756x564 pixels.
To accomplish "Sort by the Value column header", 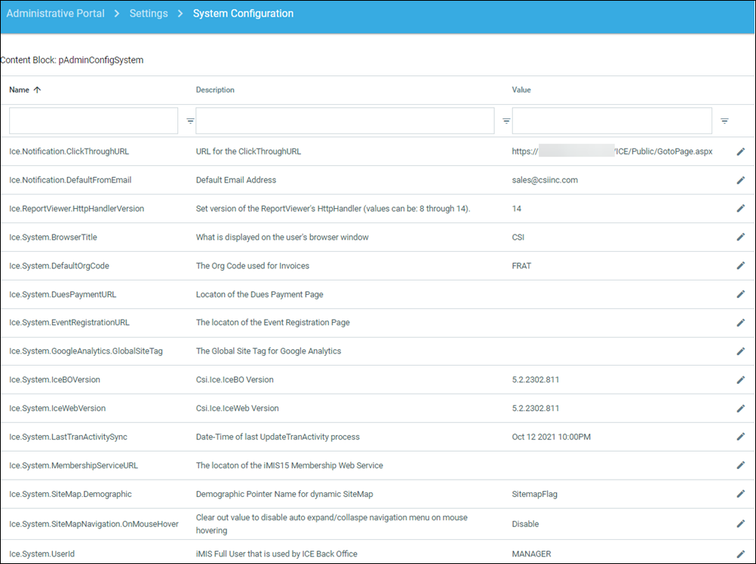I will pos(521,90).
